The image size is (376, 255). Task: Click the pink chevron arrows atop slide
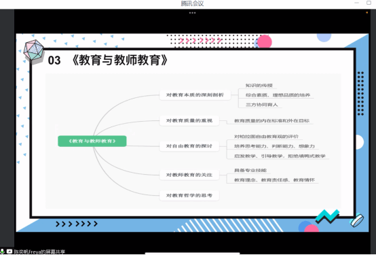pyautogui.click(x=200, y=40)
